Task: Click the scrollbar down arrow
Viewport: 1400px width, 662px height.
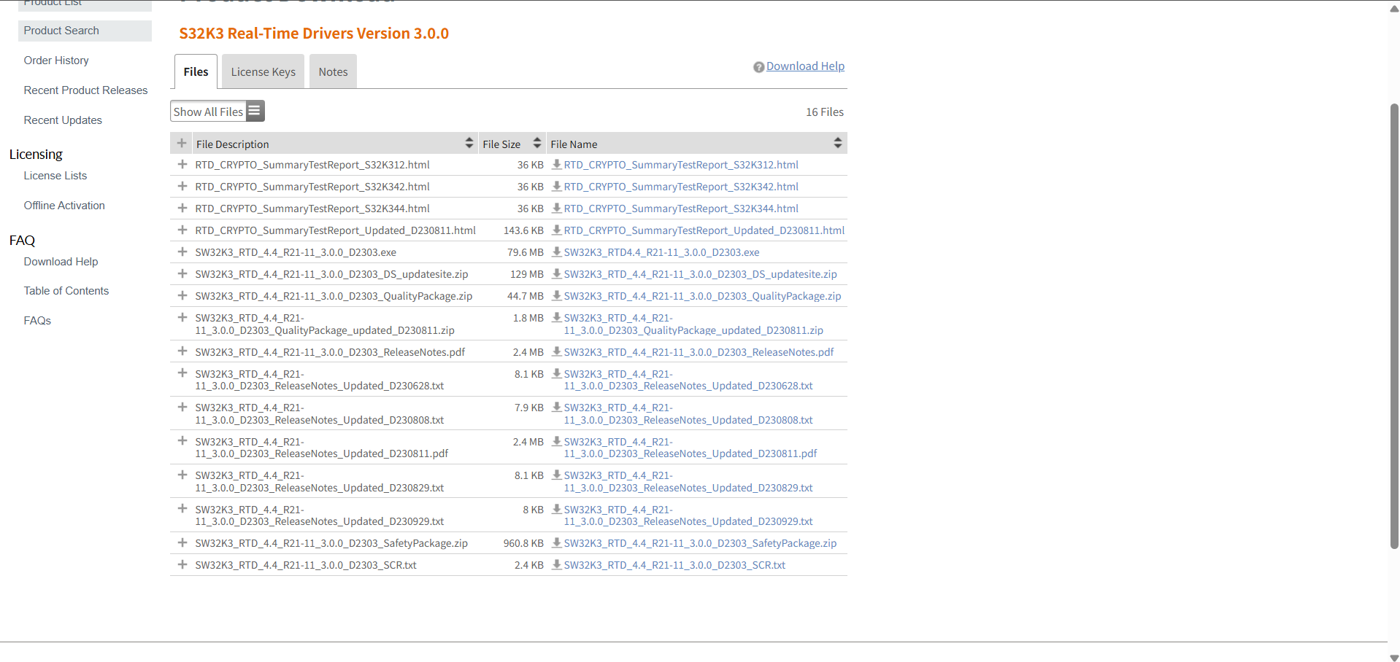Action: pos(1394,658)
